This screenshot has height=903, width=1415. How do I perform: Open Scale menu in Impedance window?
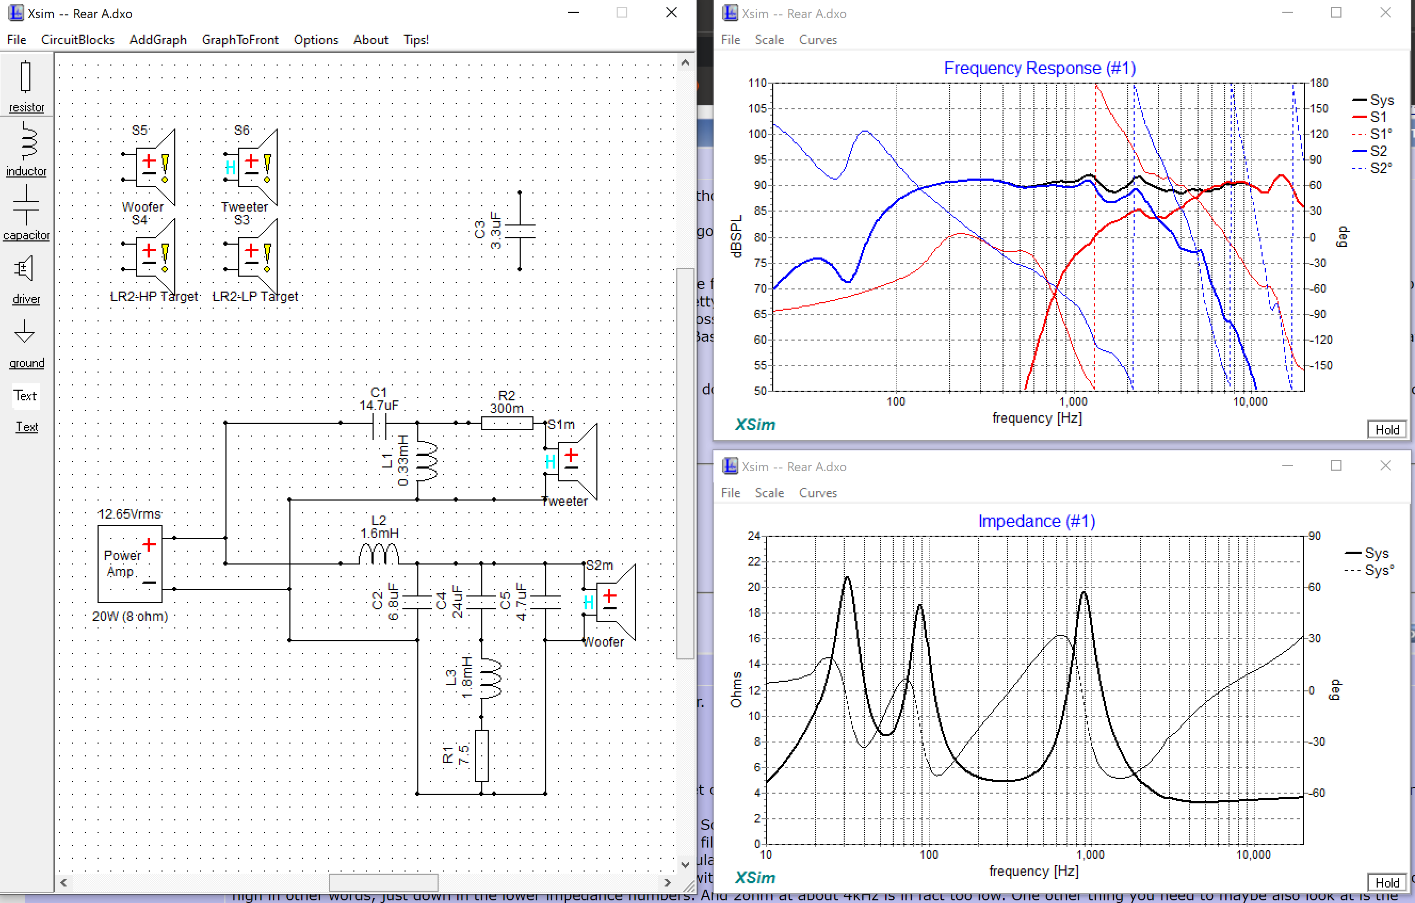pos(769,493)
